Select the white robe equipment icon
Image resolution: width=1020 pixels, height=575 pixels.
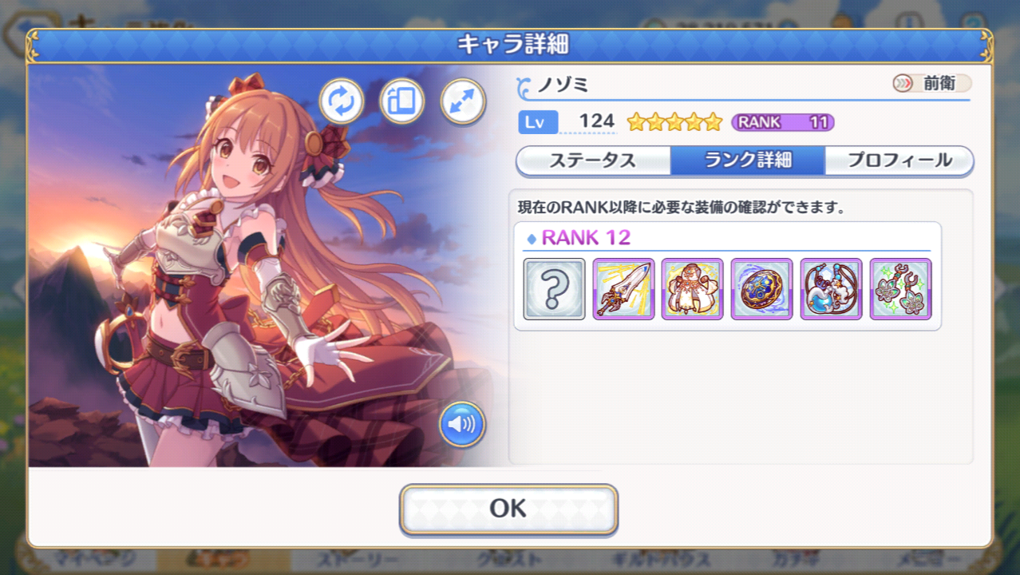[693, 289]
